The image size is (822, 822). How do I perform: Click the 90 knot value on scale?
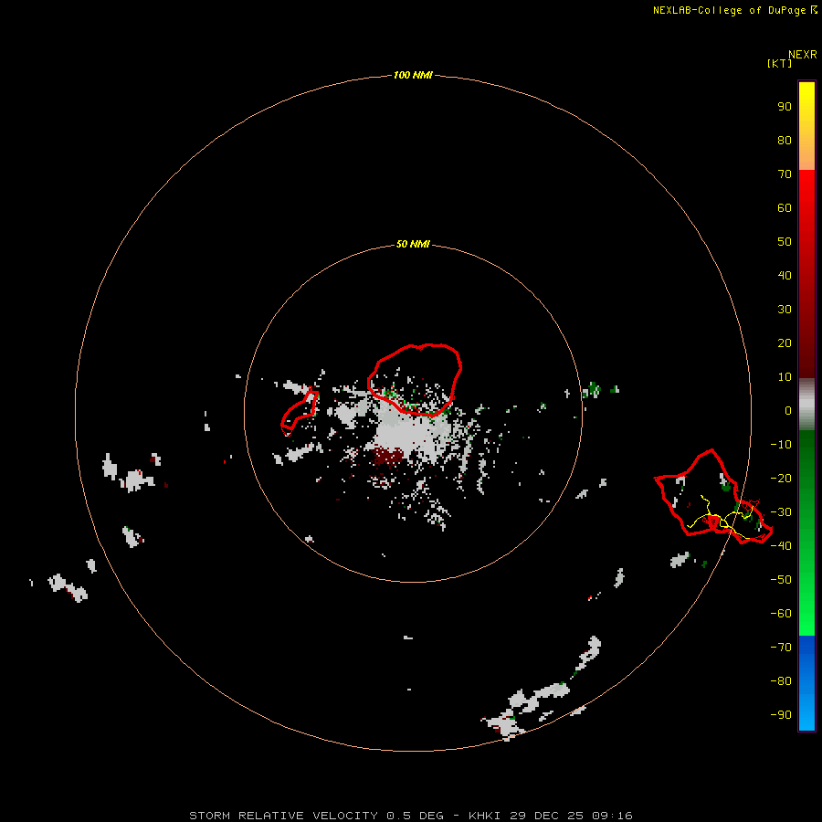tap(785, 107)
